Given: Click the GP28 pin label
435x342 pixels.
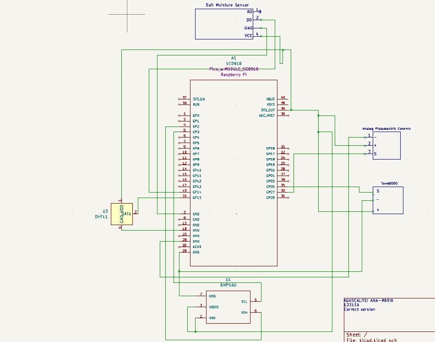Looking at the screenshot, I should (x=271, y=198).
